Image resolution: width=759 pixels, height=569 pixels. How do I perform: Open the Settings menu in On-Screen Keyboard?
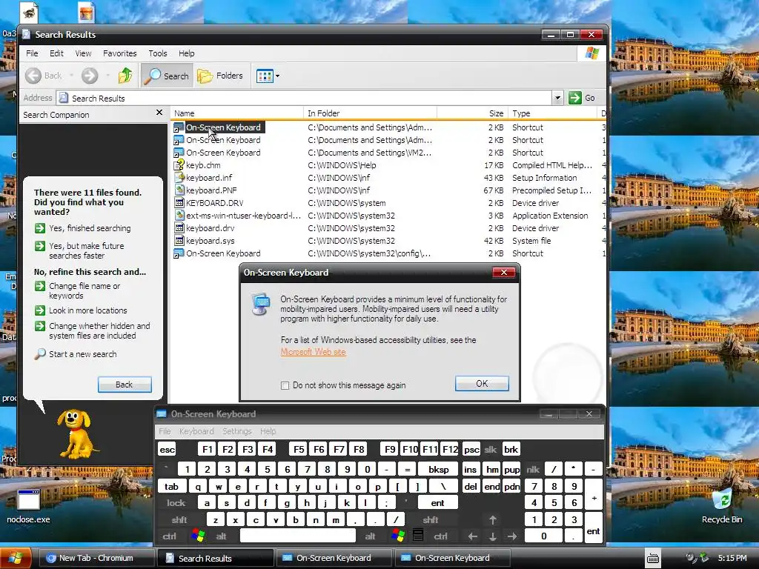point(236,430)
